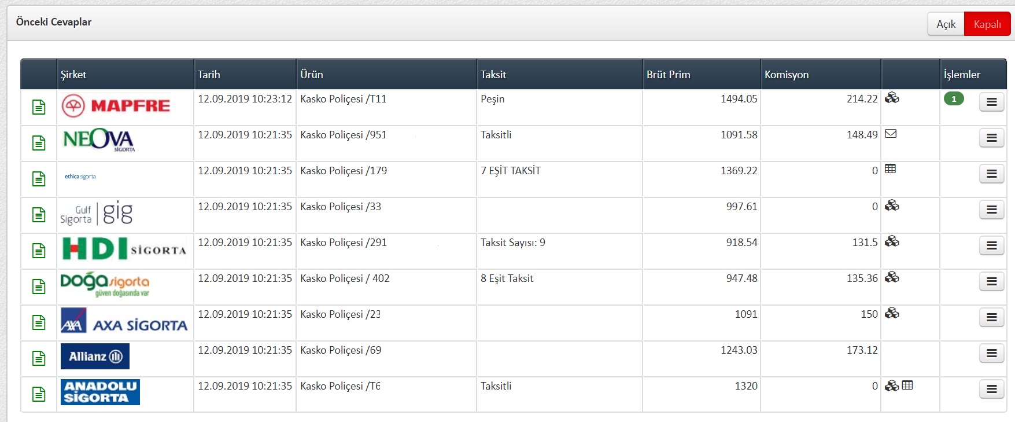The image size is (1015, 422).
Task: Open the actions menu in Anadolu Sigorta row
Action: [991, 389]
